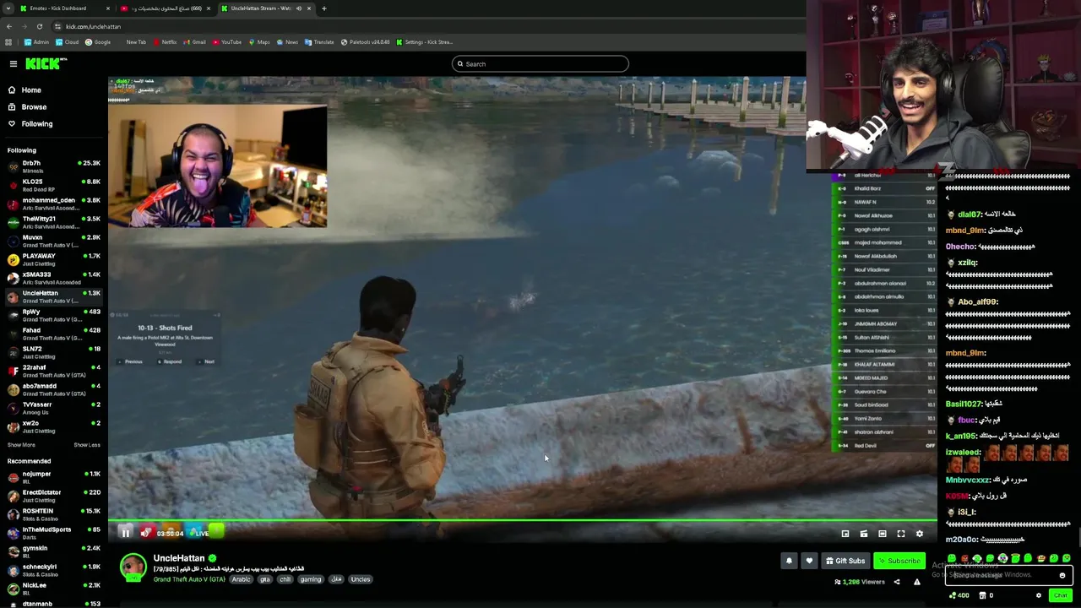The height and width of the screenshot is (608, 1081).
Task: Click the address bar URL kick.com/unclehattan
Action: coord(93,26)
